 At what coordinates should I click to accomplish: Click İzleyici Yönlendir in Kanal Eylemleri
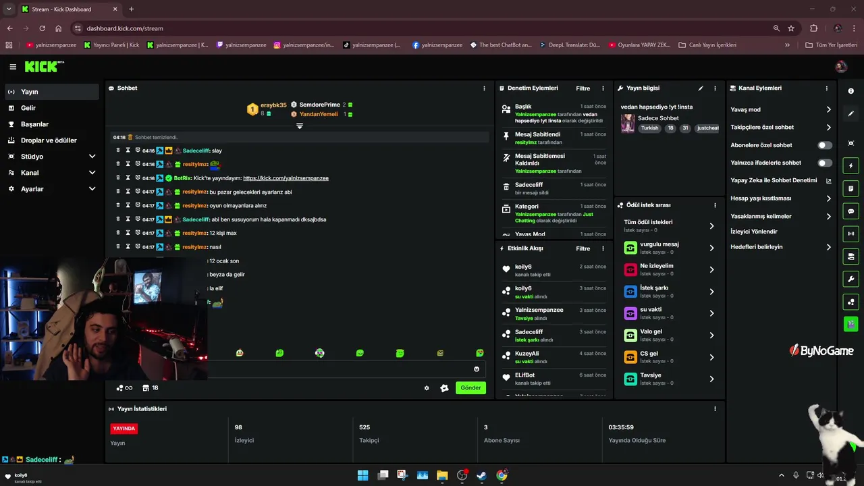pyautogui.click(x=754, y=232)
